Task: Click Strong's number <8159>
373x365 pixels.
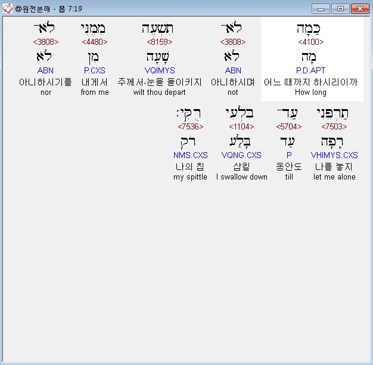Action: click(159, 42)
